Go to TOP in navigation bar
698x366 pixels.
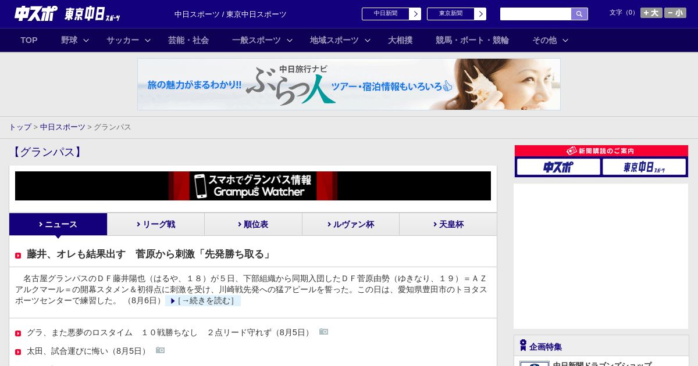(x=29, y=40)
